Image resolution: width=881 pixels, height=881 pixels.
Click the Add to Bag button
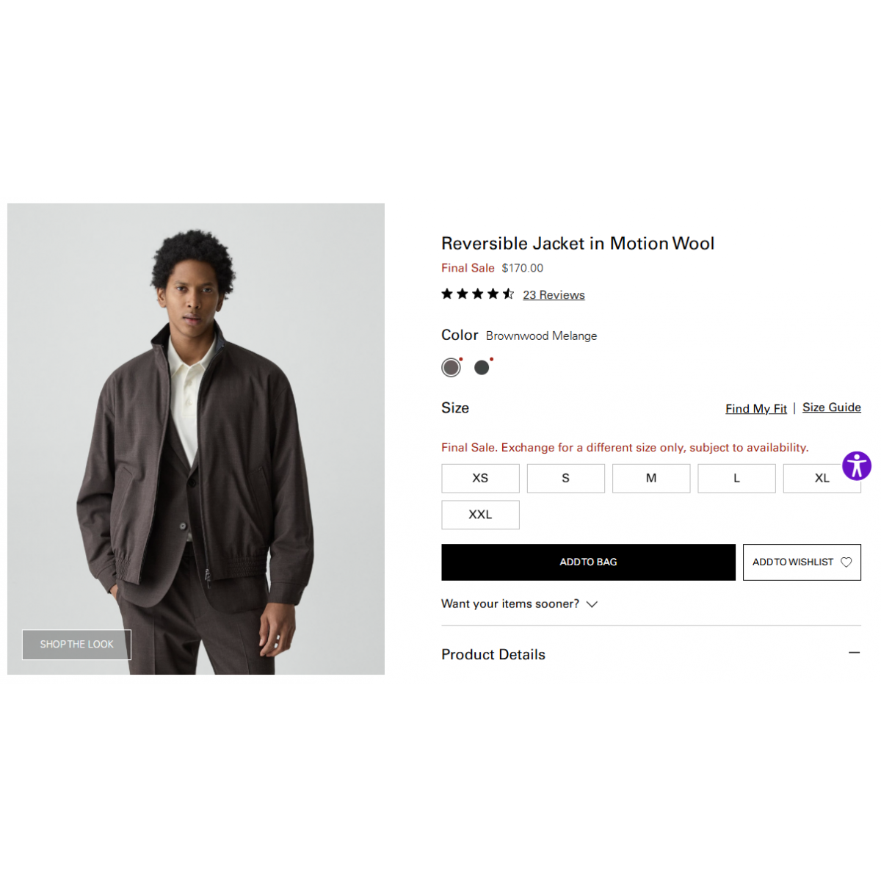(588, 562)
